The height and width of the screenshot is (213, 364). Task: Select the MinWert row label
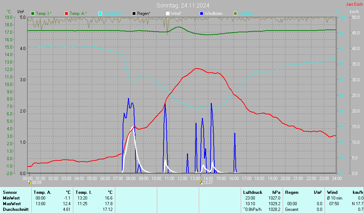11,198
